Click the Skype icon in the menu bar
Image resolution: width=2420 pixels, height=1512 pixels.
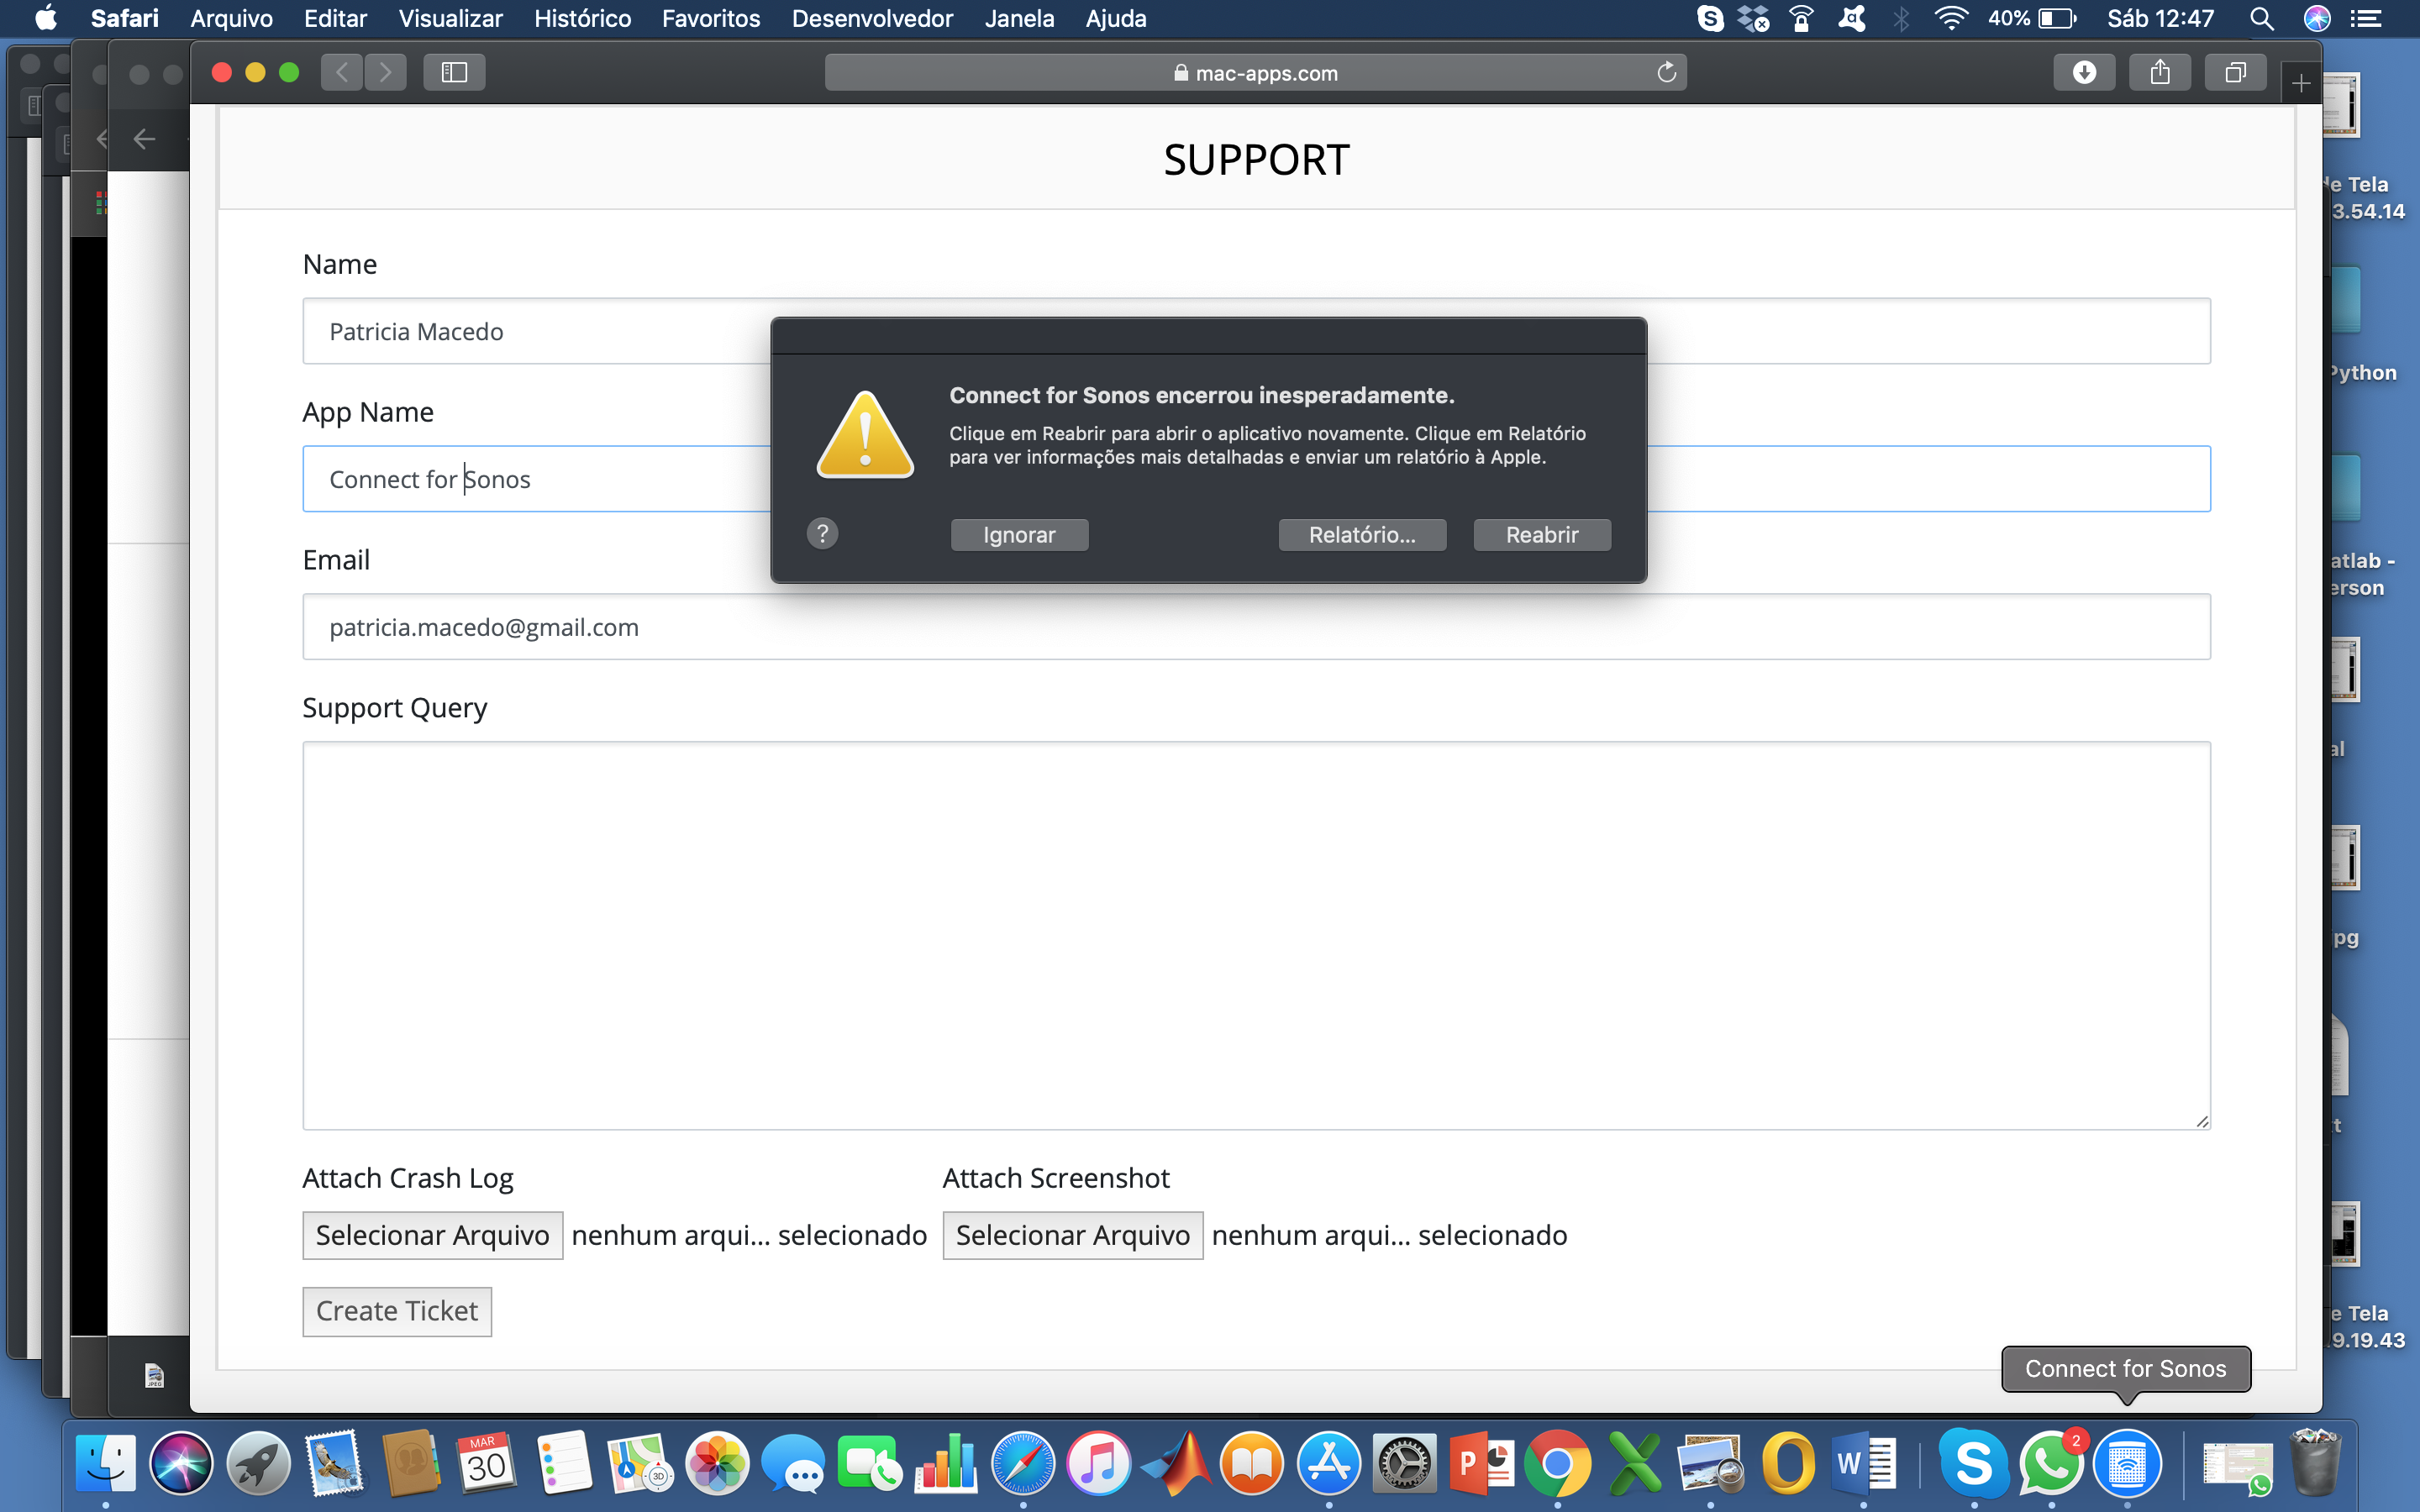[1710, 18]
